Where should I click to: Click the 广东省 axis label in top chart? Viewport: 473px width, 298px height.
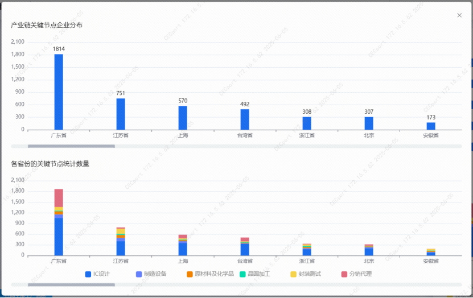59,135
